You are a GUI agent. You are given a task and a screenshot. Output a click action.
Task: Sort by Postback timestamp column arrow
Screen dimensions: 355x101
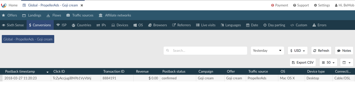tap(48, 72)
